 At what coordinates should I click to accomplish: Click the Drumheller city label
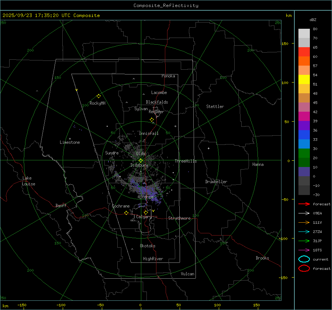(x=216, y=182)
